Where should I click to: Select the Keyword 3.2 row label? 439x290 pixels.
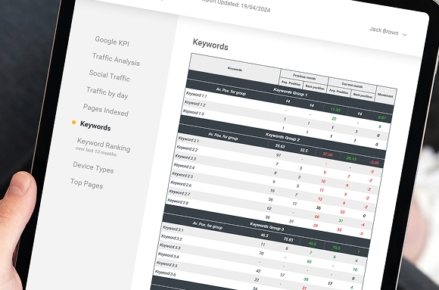171,238
